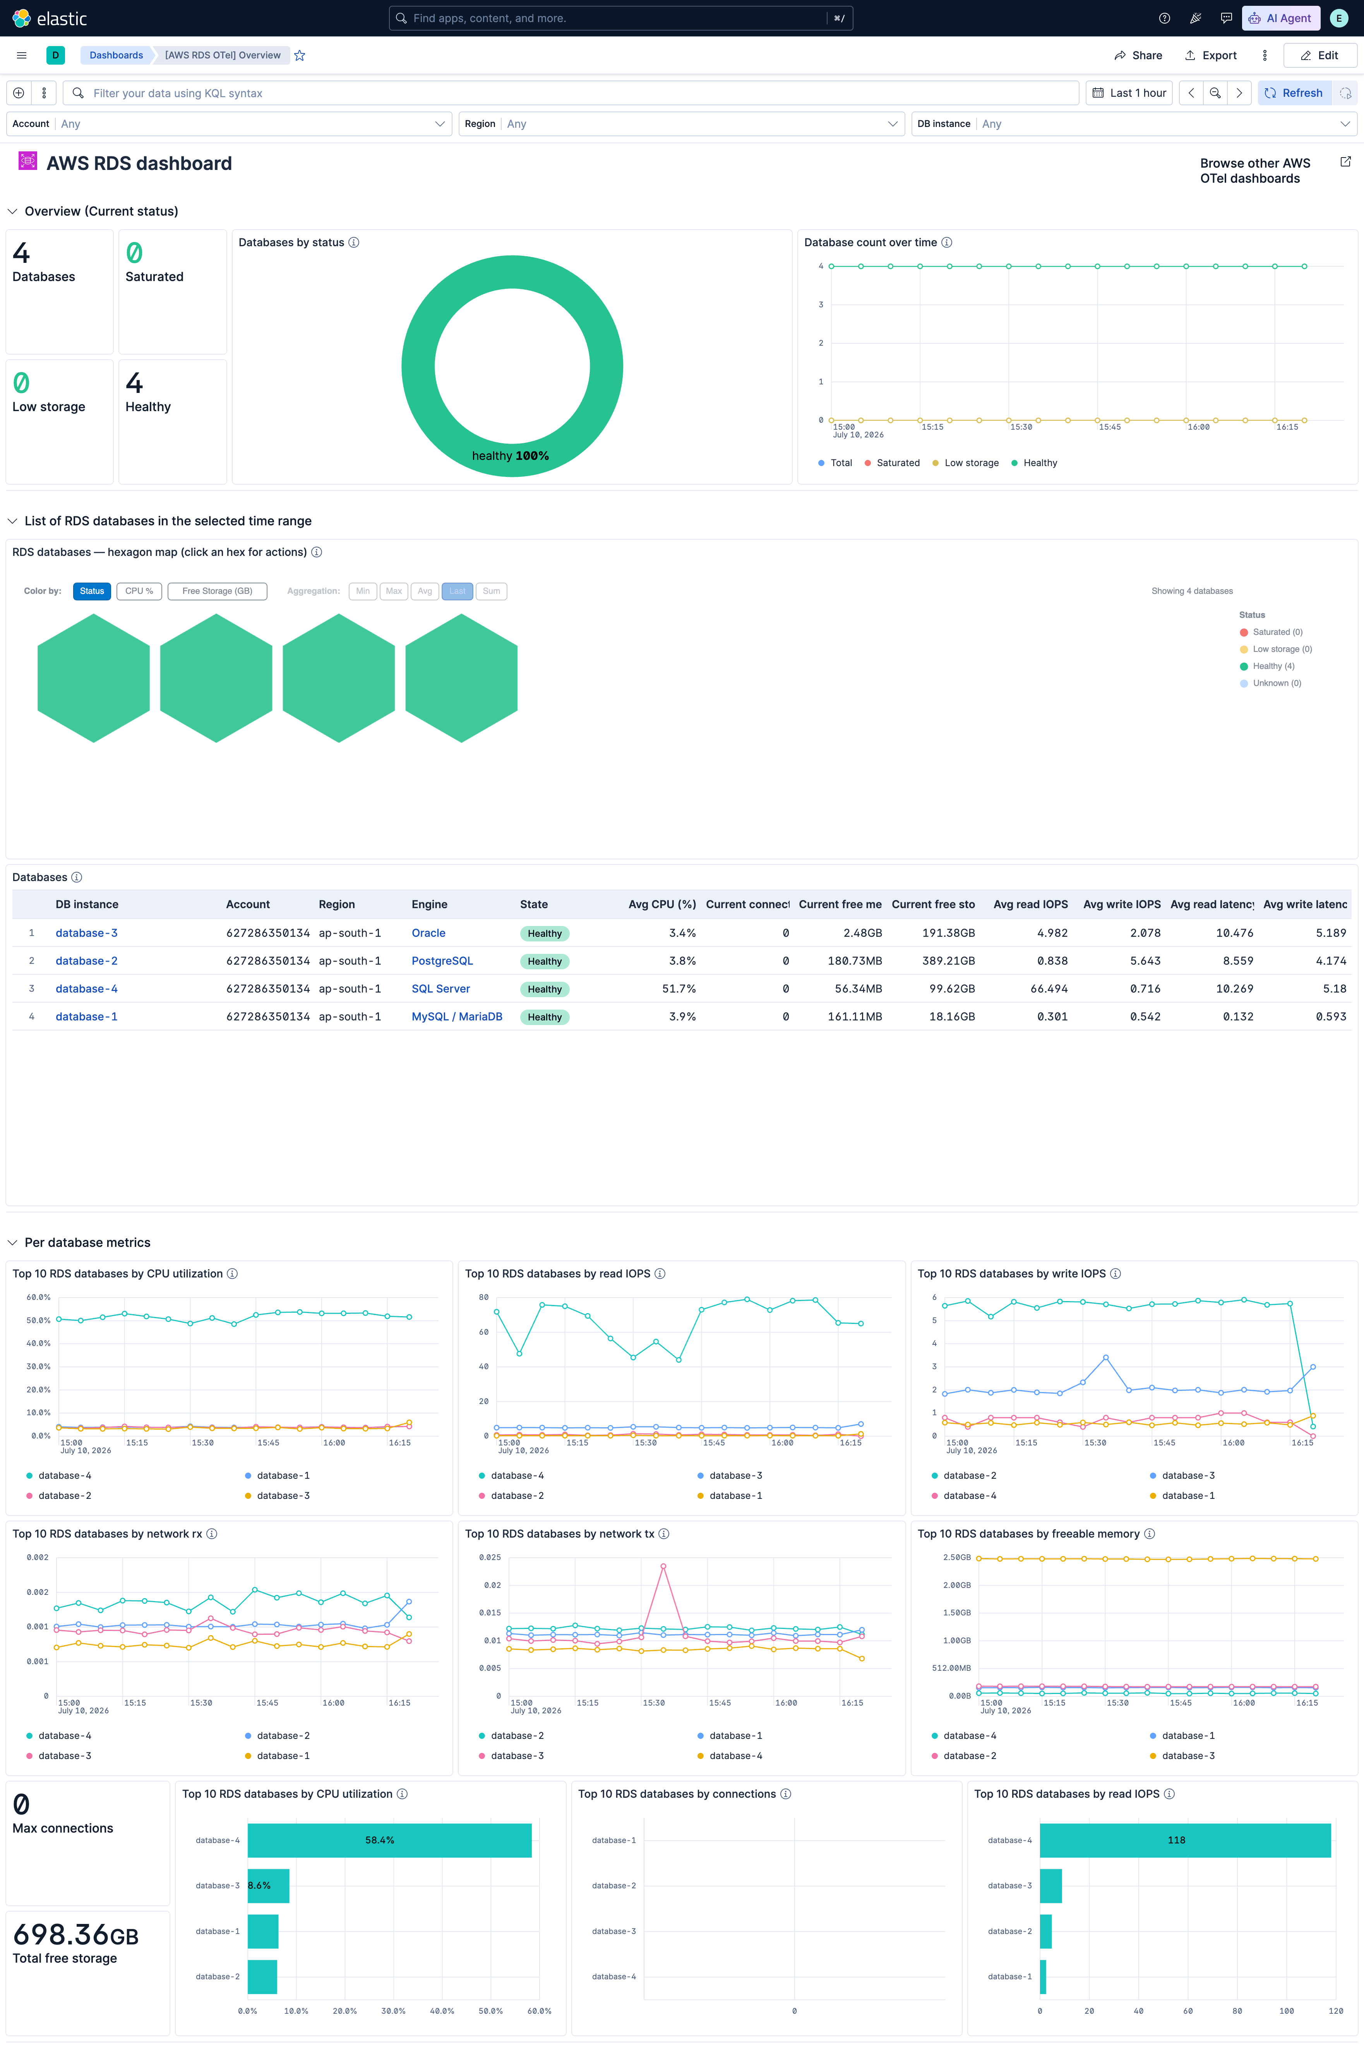The width and height of the screenshot is (1364, 2054).
Task: Select Max aggregation
Action: tap(394, 592)
